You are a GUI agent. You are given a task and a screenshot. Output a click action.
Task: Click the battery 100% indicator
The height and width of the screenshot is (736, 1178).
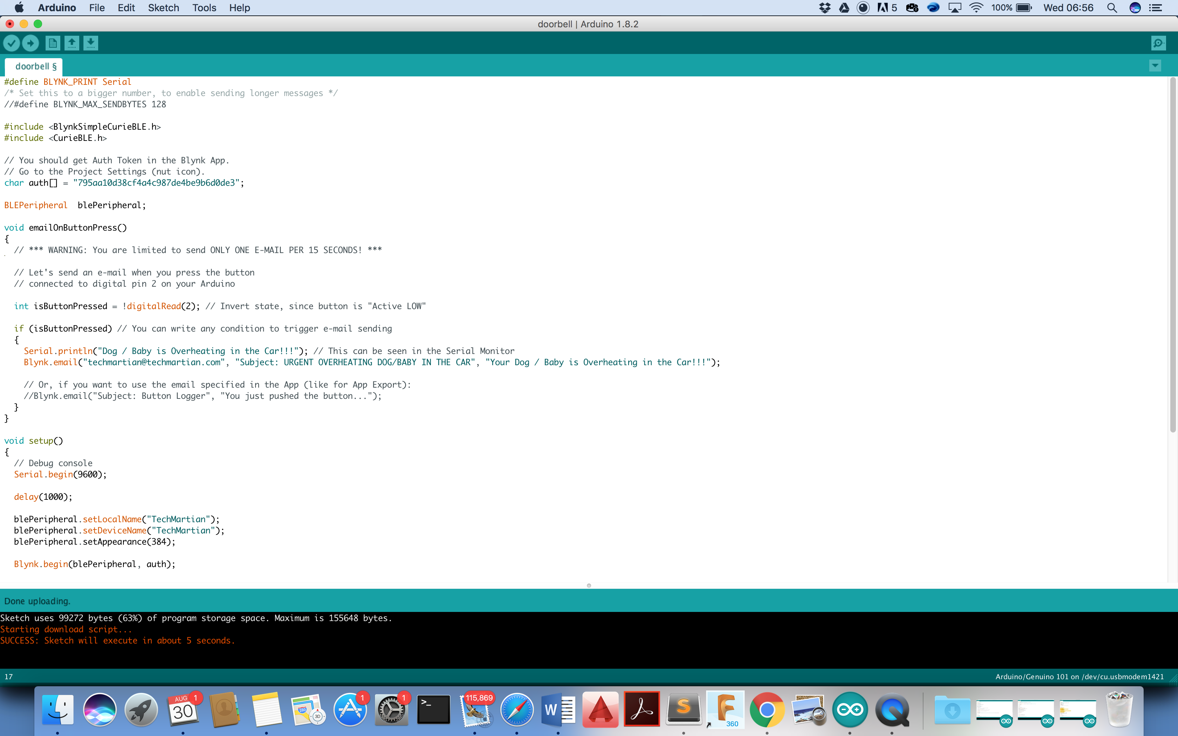pyautogui.click(x=1011, y=8)
